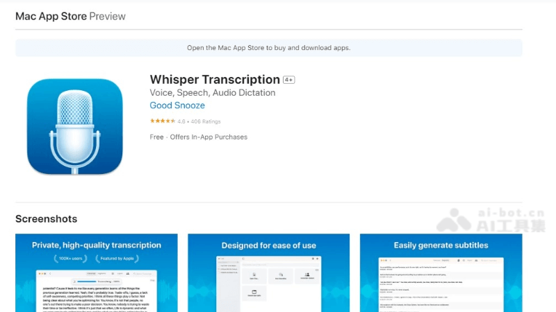Click the Open Files tile icon in second screenshot
Screen dimensions: 556x312
pos(251,275)
